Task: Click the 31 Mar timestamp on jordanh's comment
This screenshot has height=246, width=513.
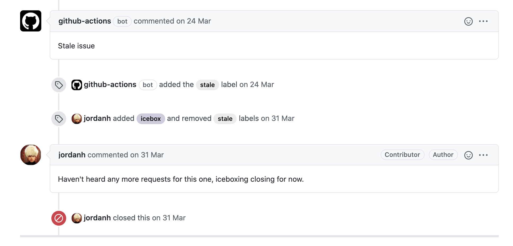Action: (x=152, y=155)
